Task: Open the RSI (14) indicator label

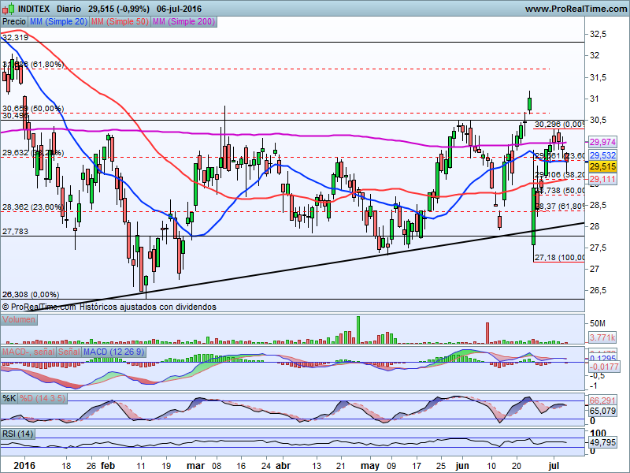Action: (19, 435)
